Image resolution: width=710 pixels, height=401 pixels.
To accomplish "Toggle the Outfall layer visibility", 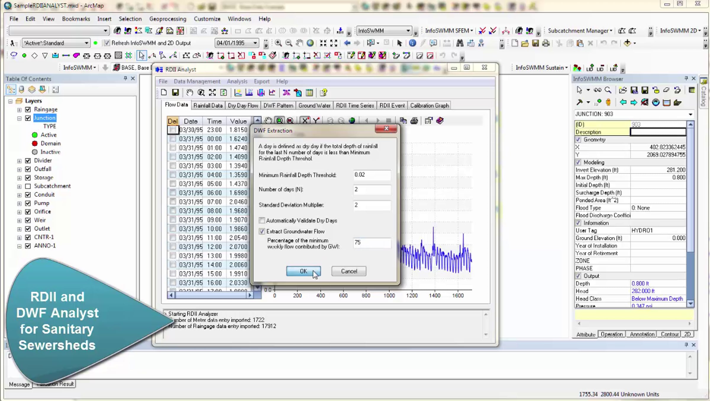I will [28, 169].
